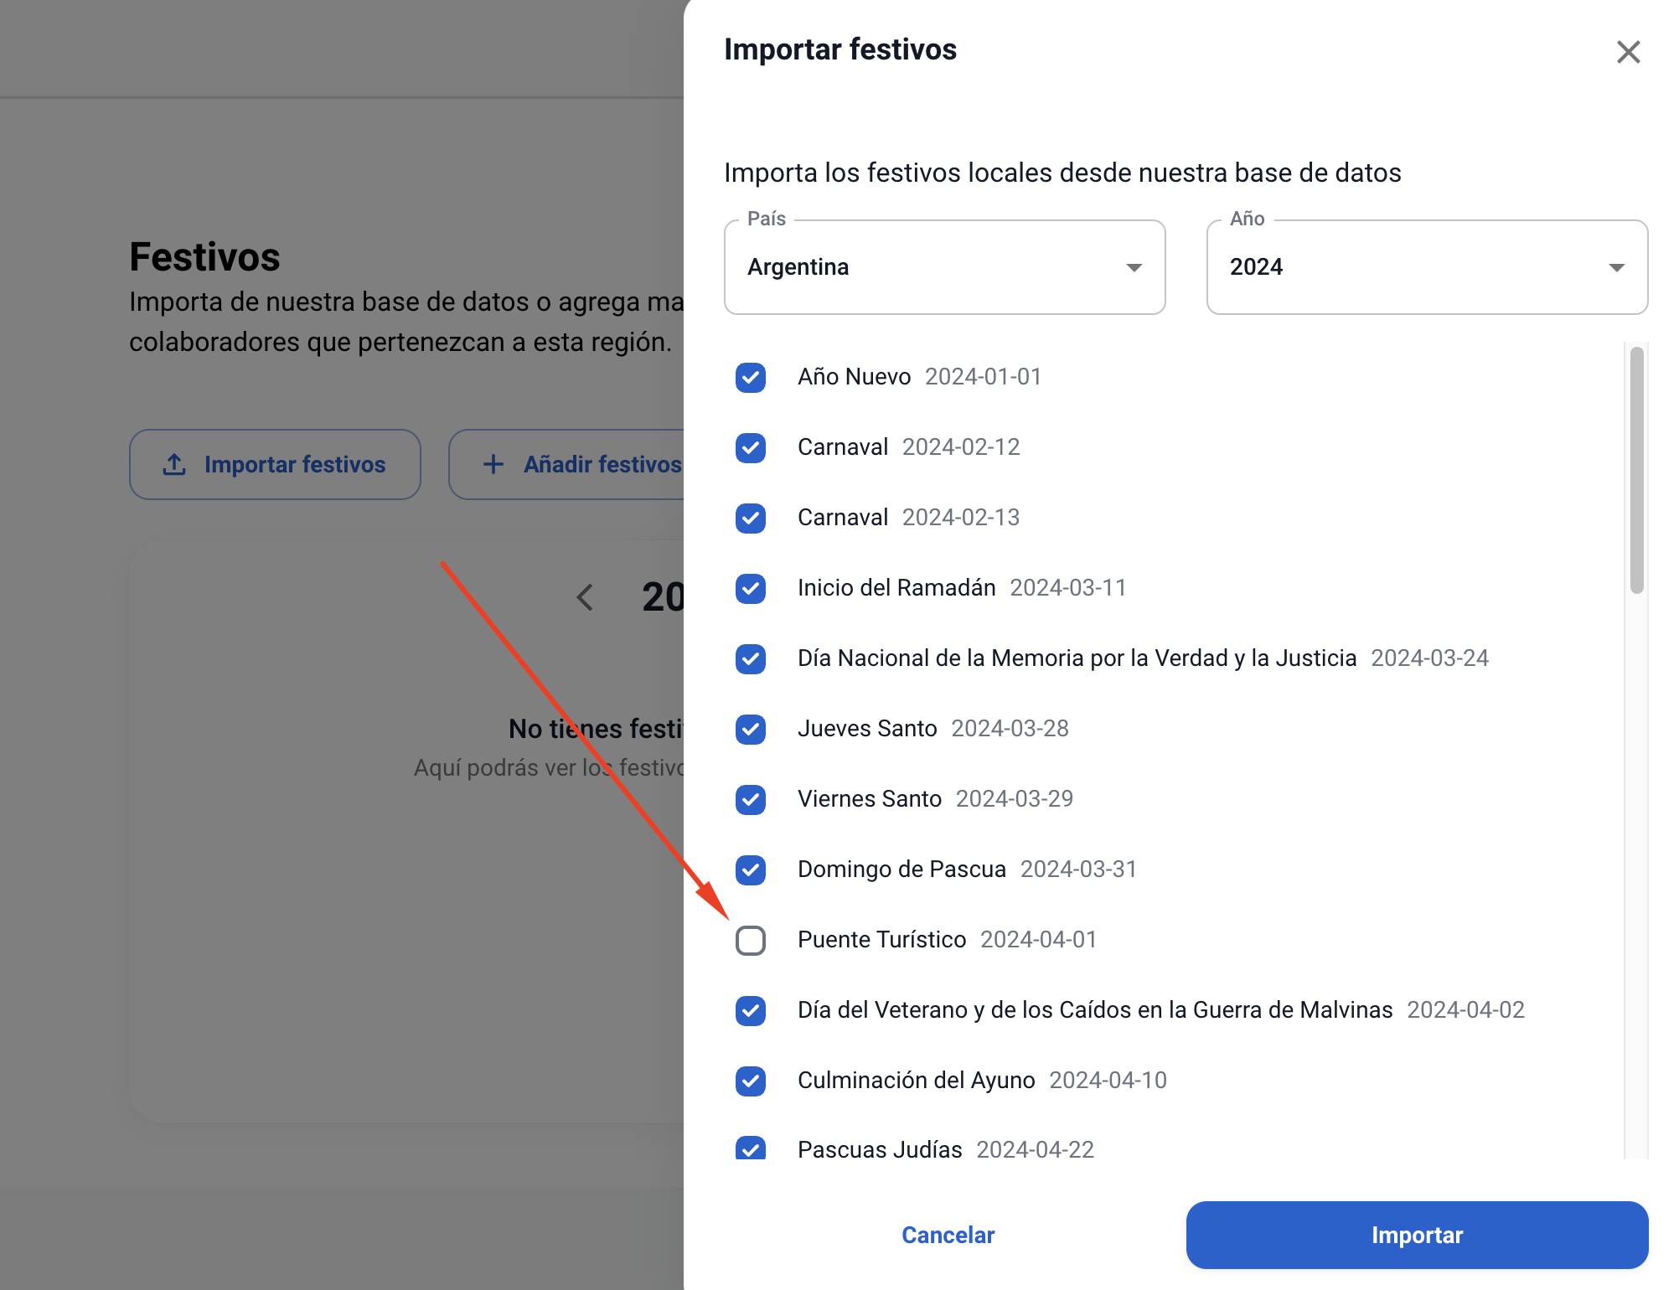Click the Cancelar link
This screenshot has width=1679, height=1290.
(x=948, y=1235)
